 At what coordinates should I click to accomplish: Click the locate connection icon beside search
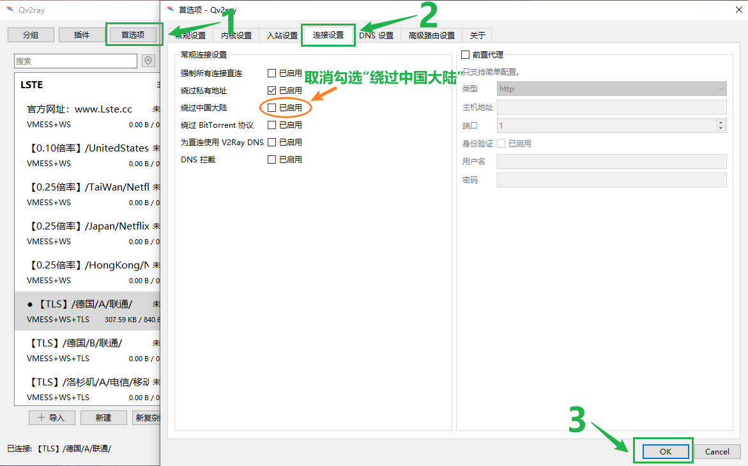click(x=148, y=61)
